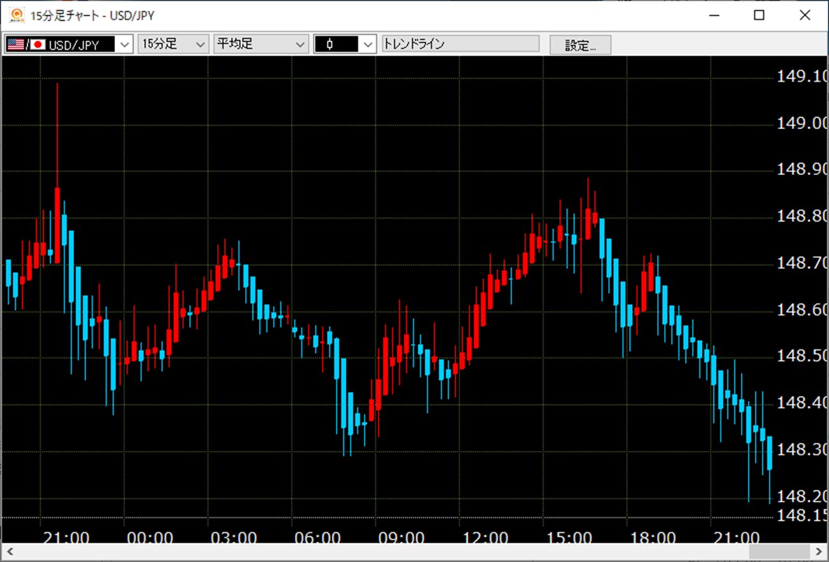Click the 設定... button
Viewport: 829px width, 562px height.
point(580,45)
